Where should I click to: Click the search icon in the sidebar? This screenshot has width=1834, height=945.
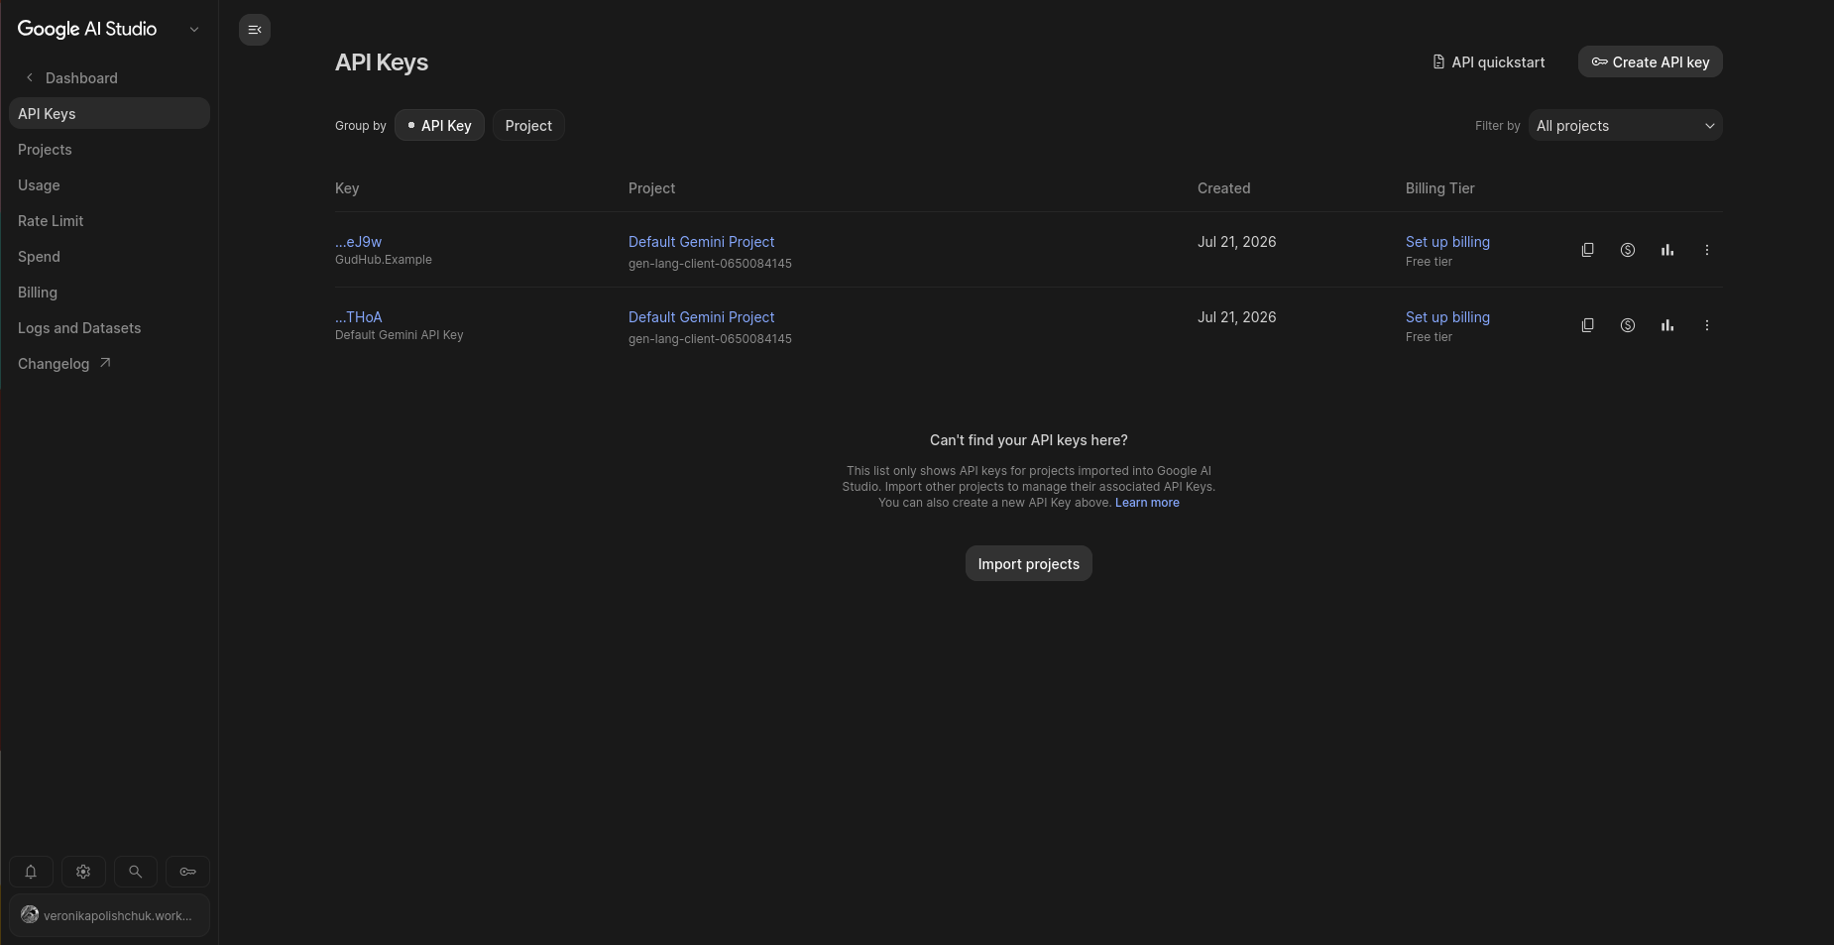tap(136, 872)
